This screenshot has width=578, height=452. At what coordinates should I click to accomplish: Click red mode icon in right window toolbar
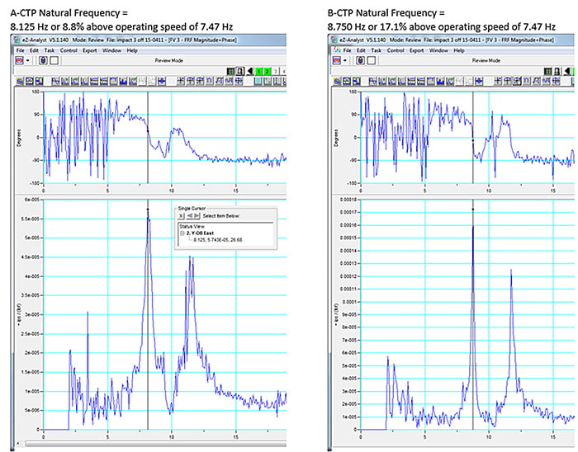click(x=337, y=60)
